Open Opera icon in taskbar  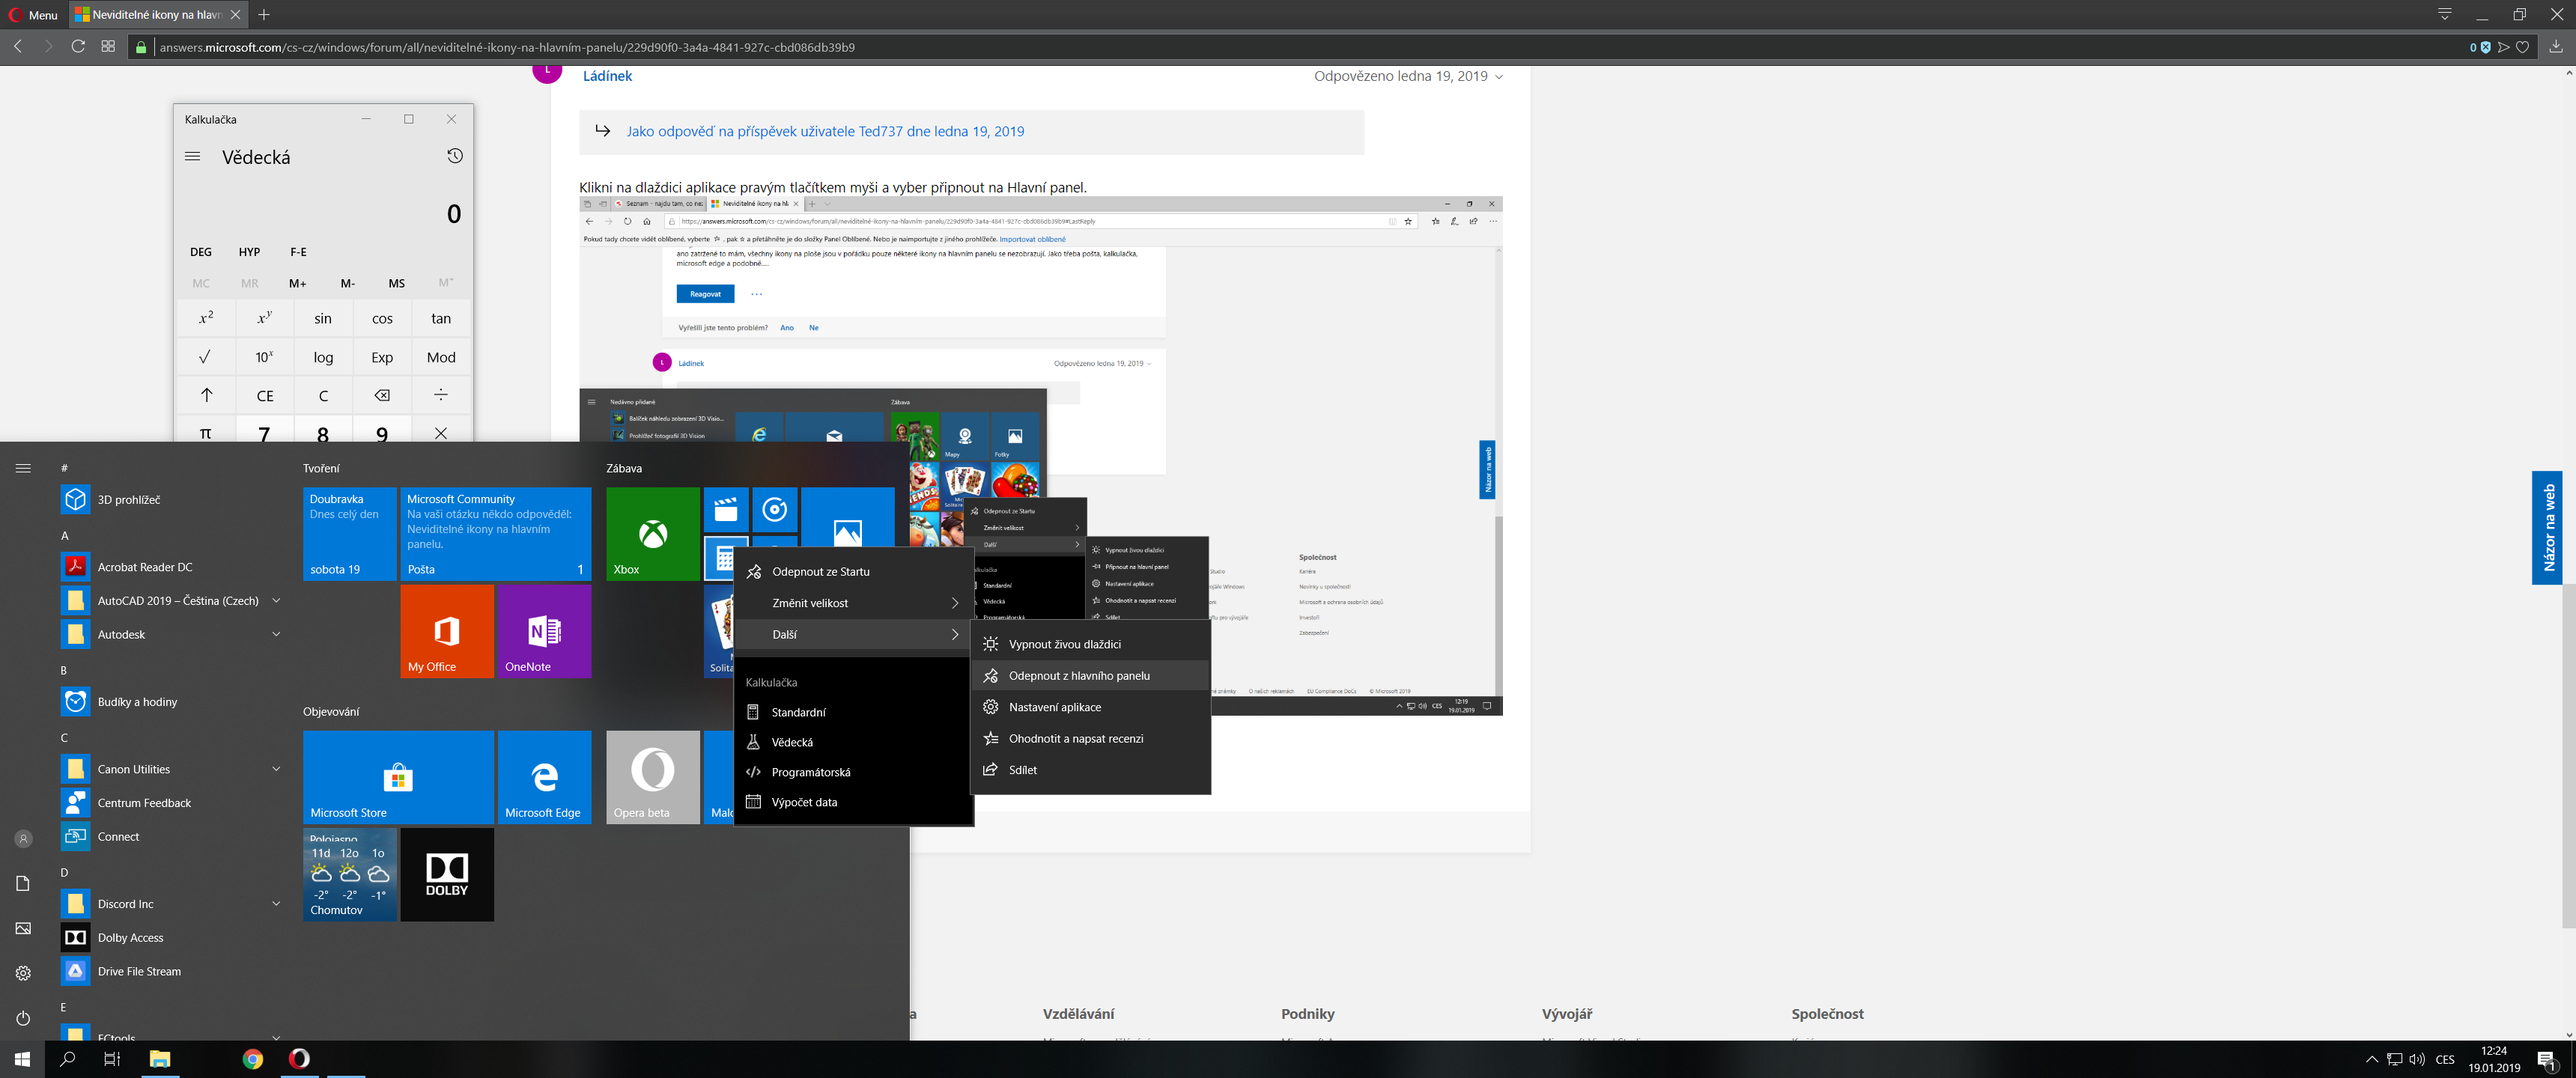pyautogui.click(x=299, y=1058)
